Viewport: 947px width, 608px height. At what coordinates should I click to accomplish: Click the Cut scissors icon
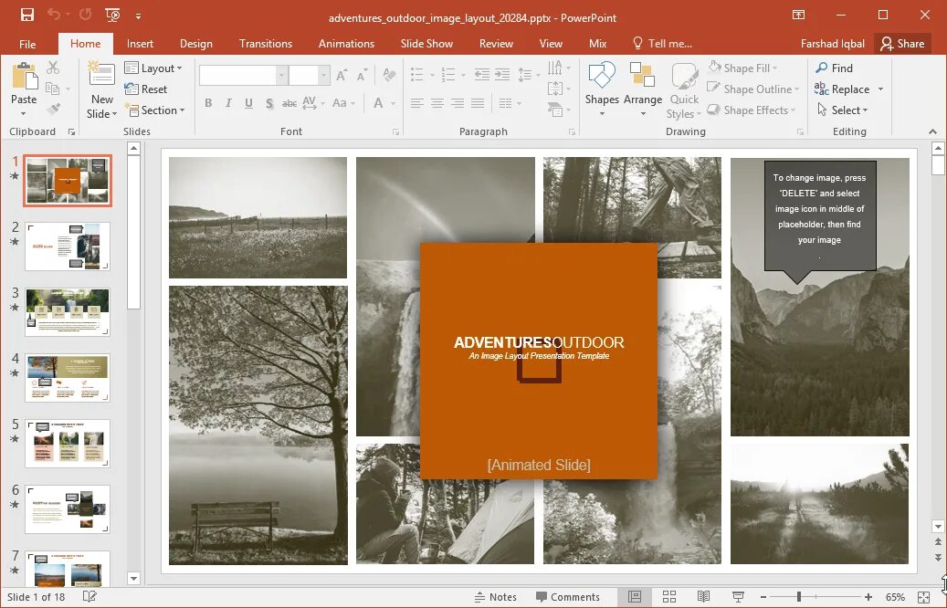(53, 68)
